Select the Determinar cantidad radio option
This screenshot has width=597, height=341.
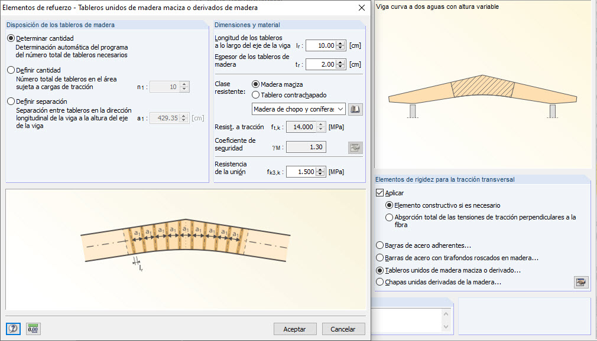[x=11, y=38]
